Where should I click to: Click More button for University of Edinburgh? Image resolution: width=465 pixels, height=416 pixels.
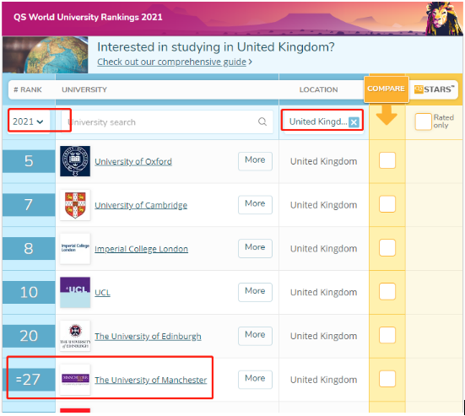click(255, 336)
